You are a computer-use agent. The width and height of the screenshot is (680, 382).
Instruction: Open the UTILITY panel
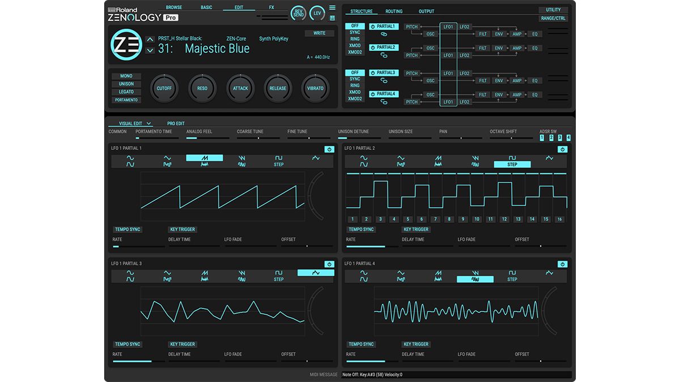coord(554,10)
